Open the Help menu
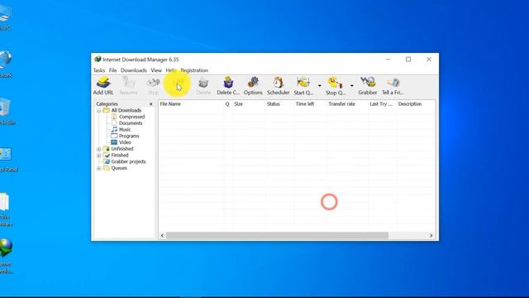This screenshot has height=298, width=529. (x=171, y=70)
